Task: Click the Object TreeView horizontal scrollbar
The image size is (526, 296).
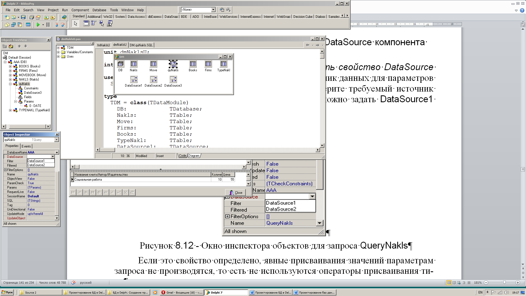Action: (x=26, y=127)
